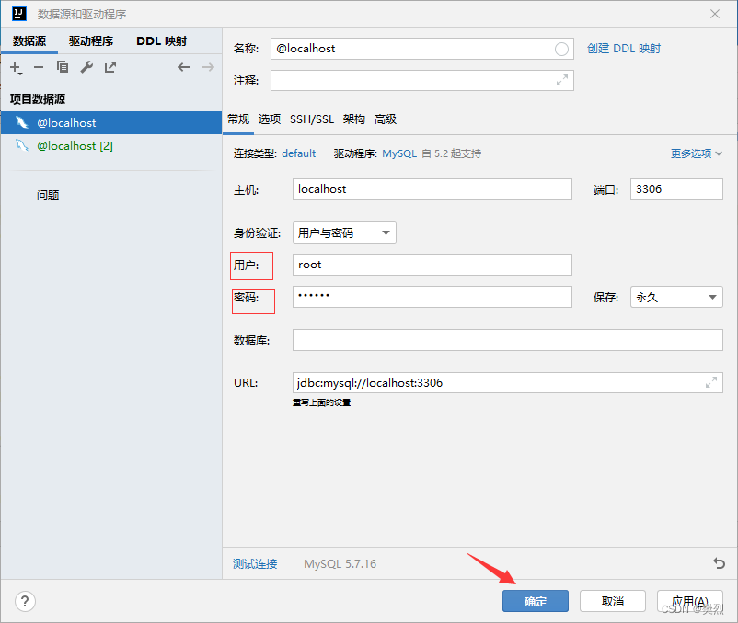
Task: Open the 常规 settings tab
Action: (x=238, y=119)
